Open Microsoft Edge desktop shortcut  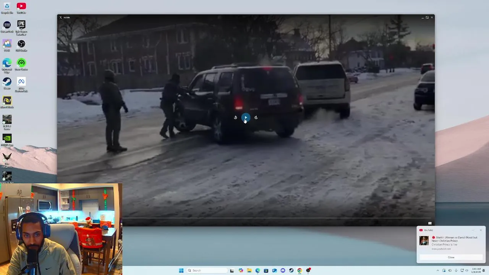(7, 65)
